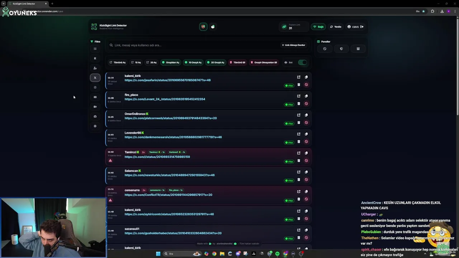Open the x.com/dankmemesarsiv status link
The width and height of the screenshot is (459, 258).
pyautogui.click(x=173, y=137)
